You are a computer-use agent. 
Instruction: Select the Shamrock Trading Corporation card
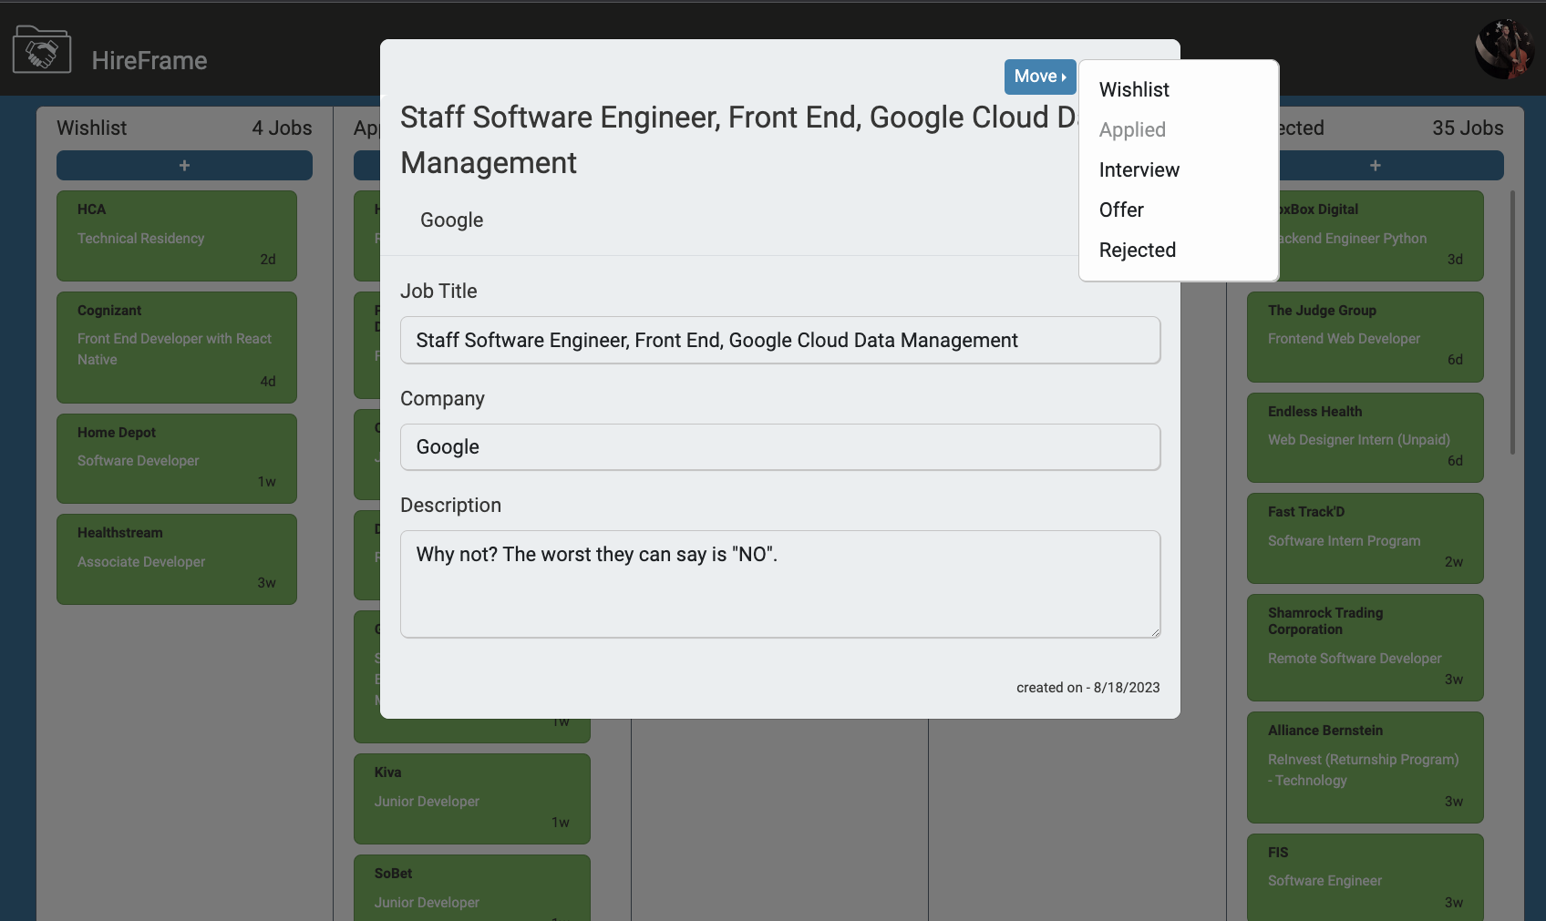[x=1365, y=647]
